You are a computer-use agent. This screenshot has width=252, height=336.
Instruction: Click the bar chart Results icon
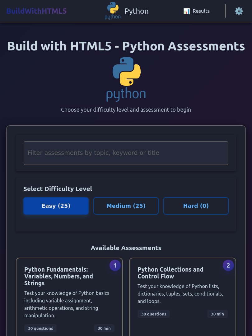pos(187,11)
